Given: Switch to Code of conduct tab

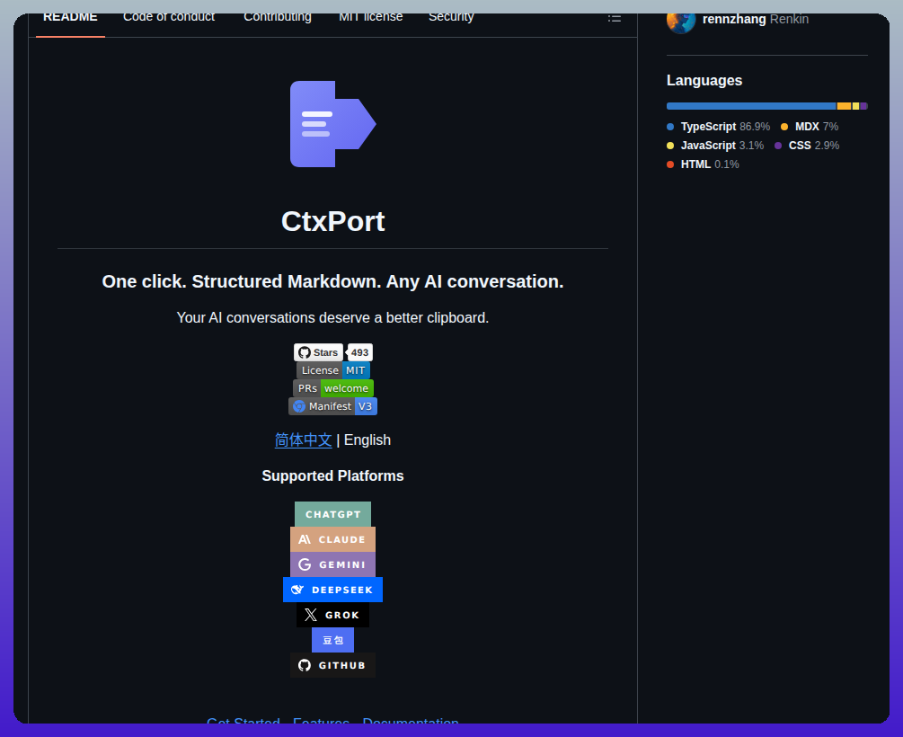Looking at the screenshot, I should pos(169,19).
